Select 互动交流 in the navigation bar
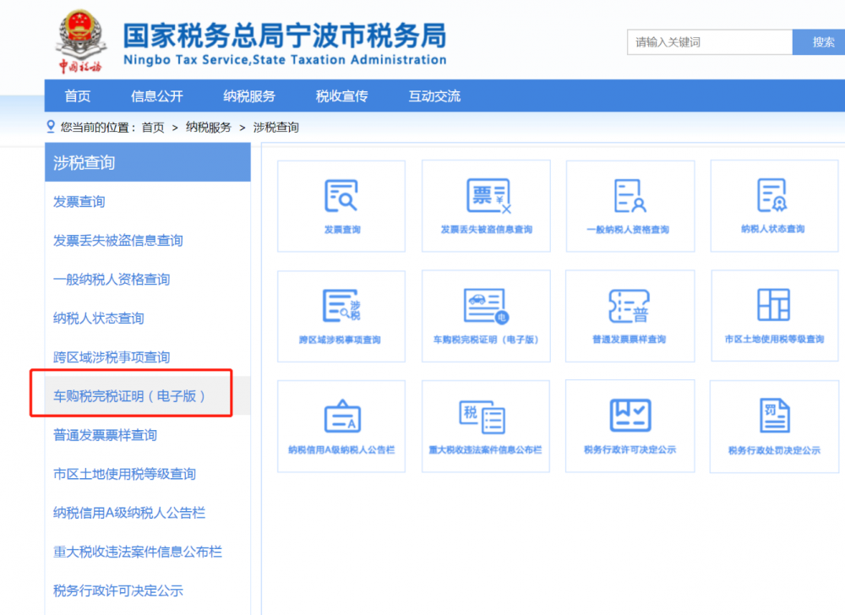The width and height of the screenshot is (845, 615). pyautogui.click(x=434, y=95)
